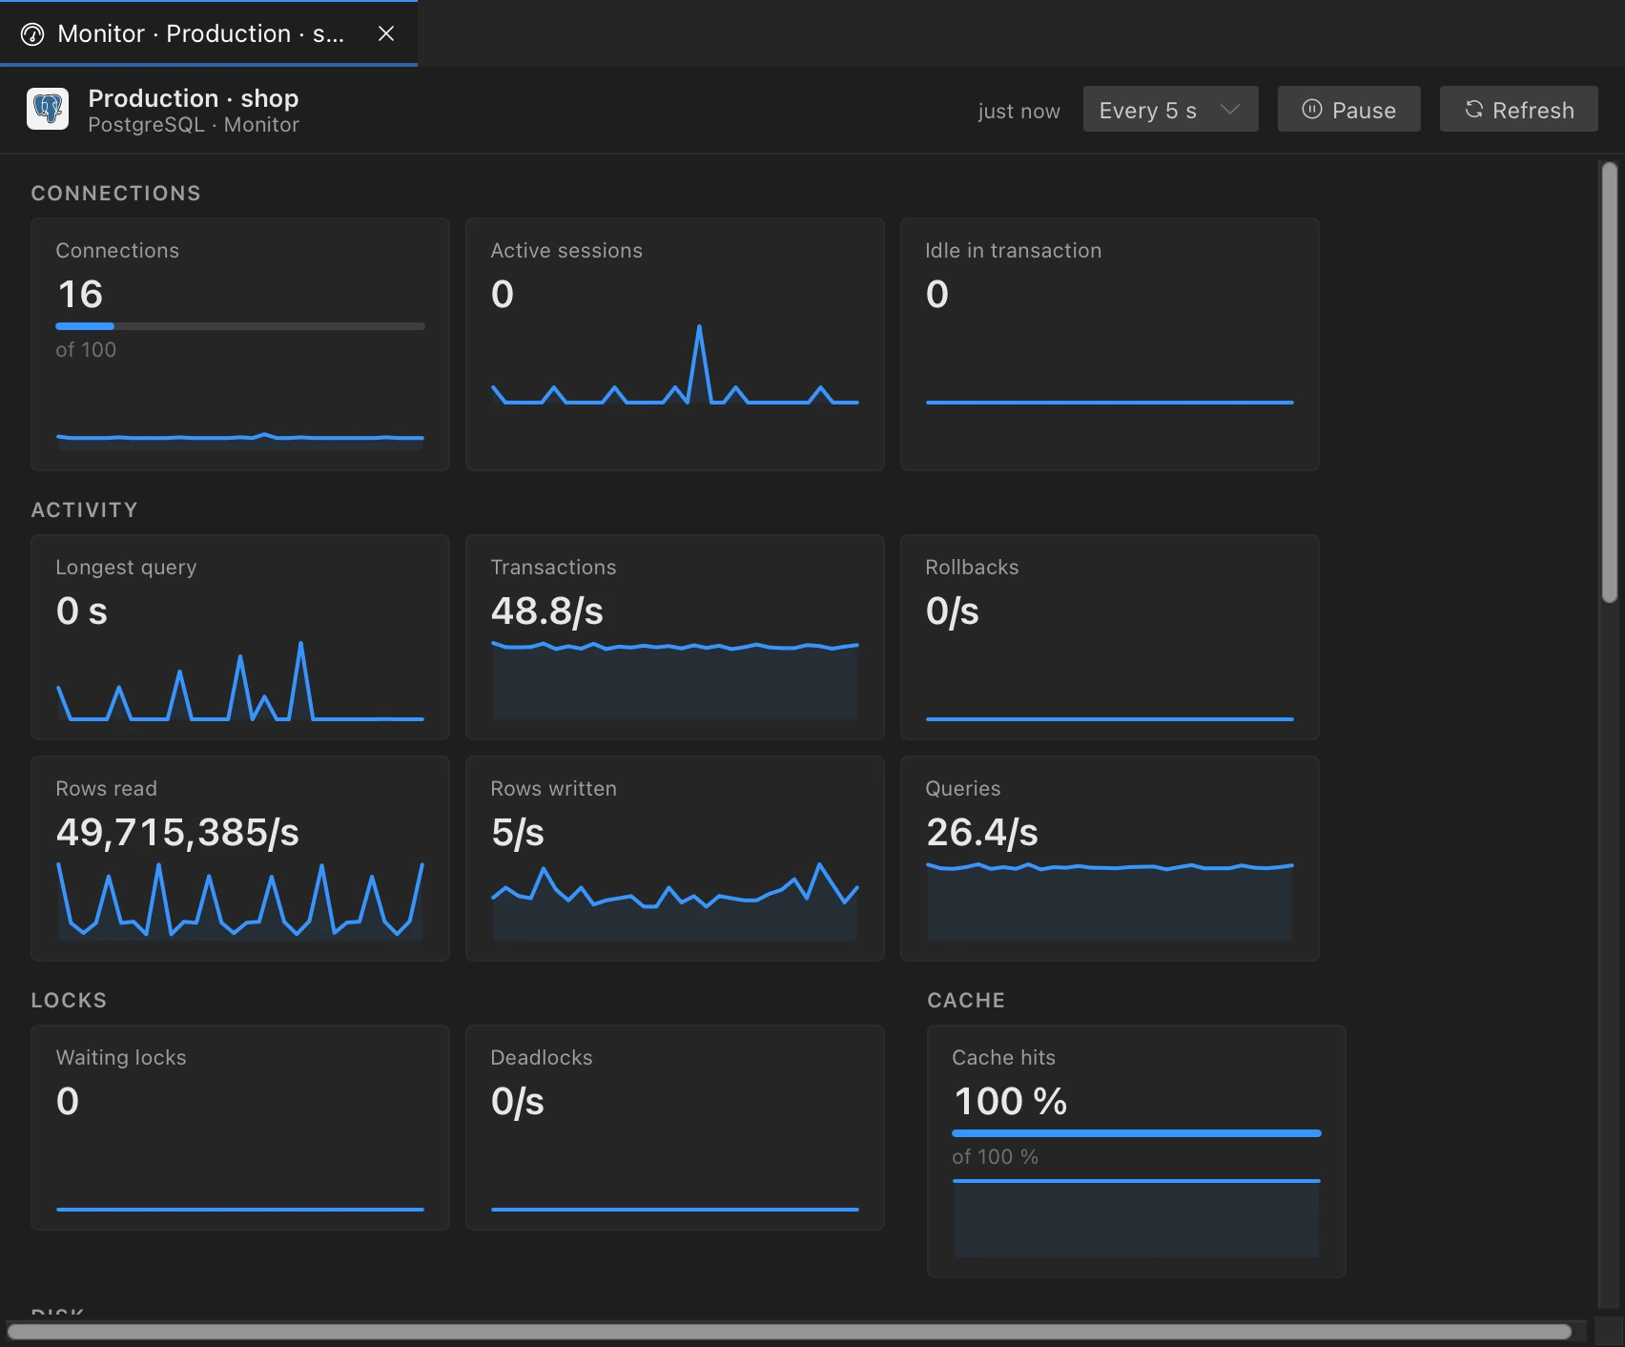Click the monitor gauge icon in the tab

32,34
